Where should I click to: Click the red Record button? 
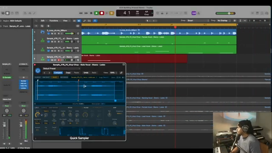pos(102,13)
